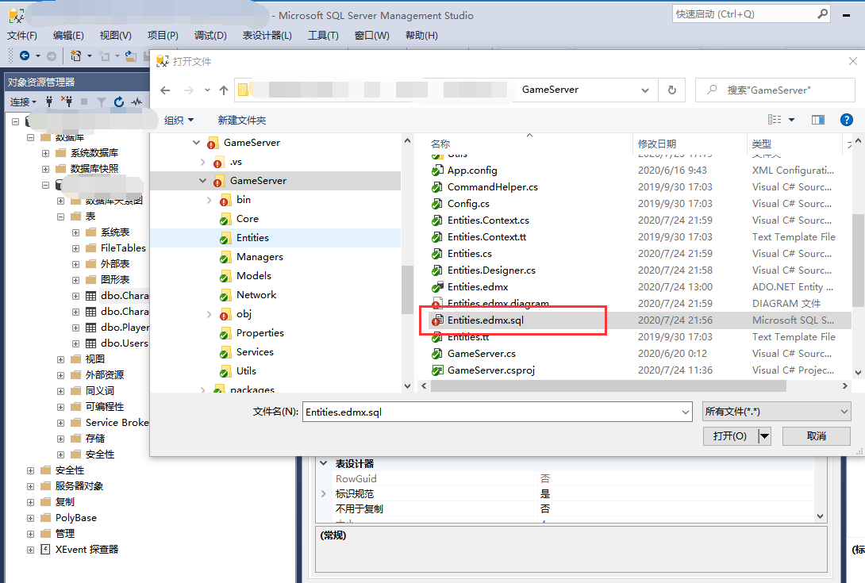Click the Filter funnel icon in Object Explorer

101,102
